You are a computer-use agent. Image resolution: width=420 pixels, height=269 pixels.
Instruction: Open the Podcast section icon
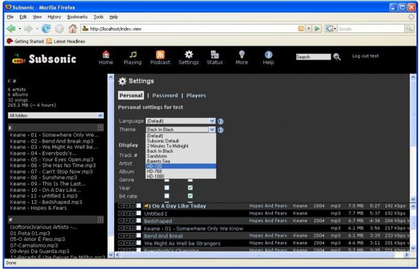160,55
